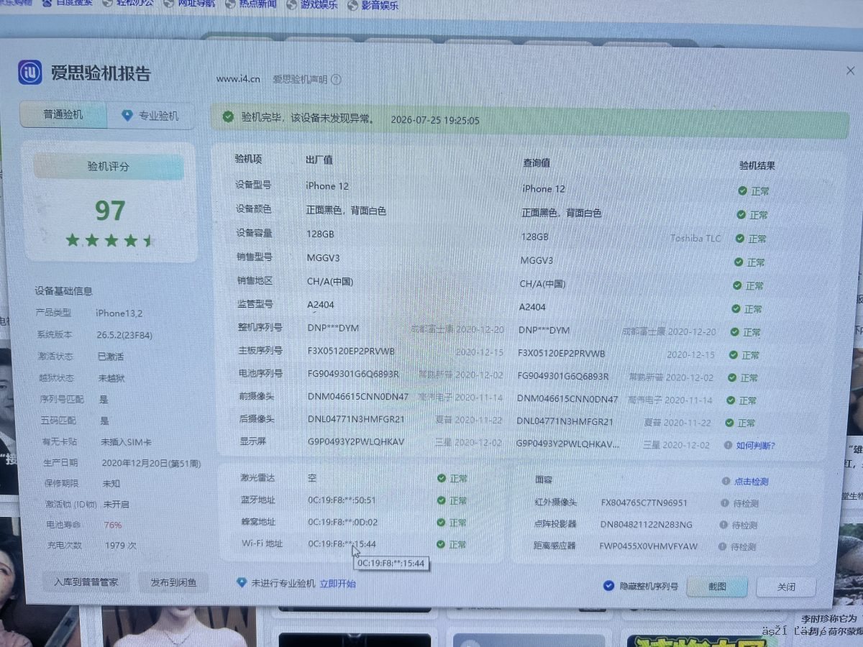Click the score value 97
The height and width of the screenshot is (647, 863).
(110, 210)
